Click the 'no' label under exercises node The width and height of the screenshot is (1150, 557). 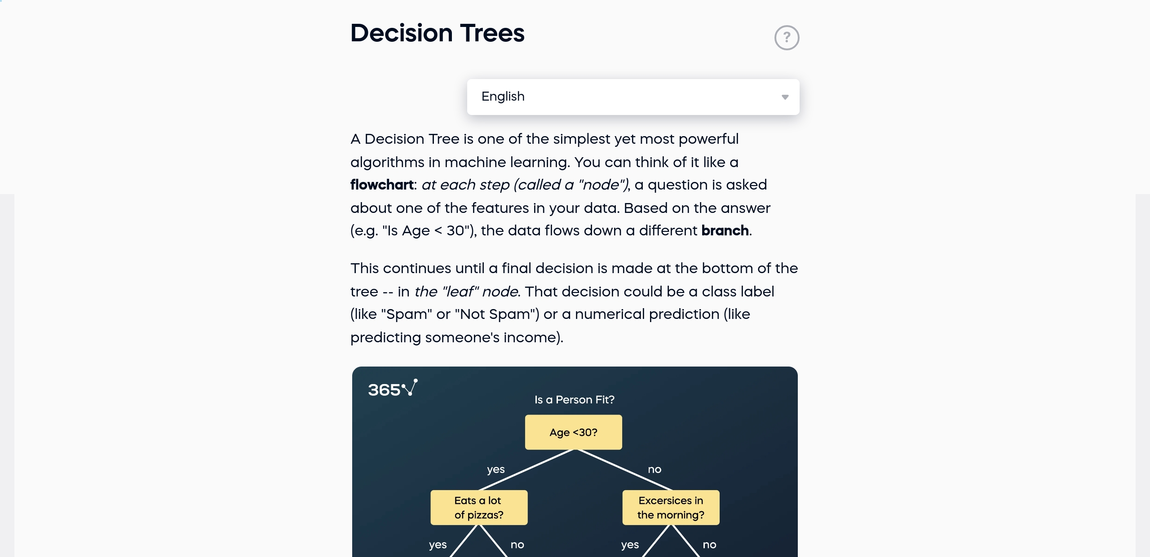tap(710, 544)
